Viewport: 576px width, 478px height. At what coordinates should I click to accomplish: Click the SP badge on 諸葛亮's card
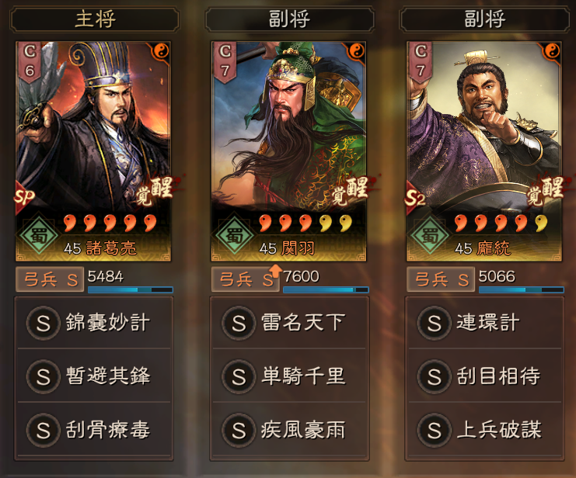(24, 197)
